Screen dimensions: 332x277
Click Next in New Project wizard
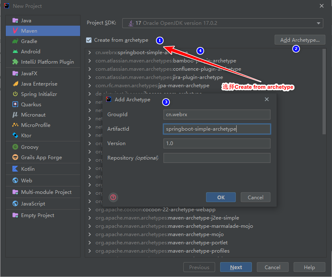click(236, 267)
